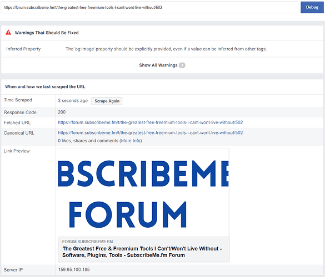
Task: Click the og:image warning message text
Action: point(166,49)
